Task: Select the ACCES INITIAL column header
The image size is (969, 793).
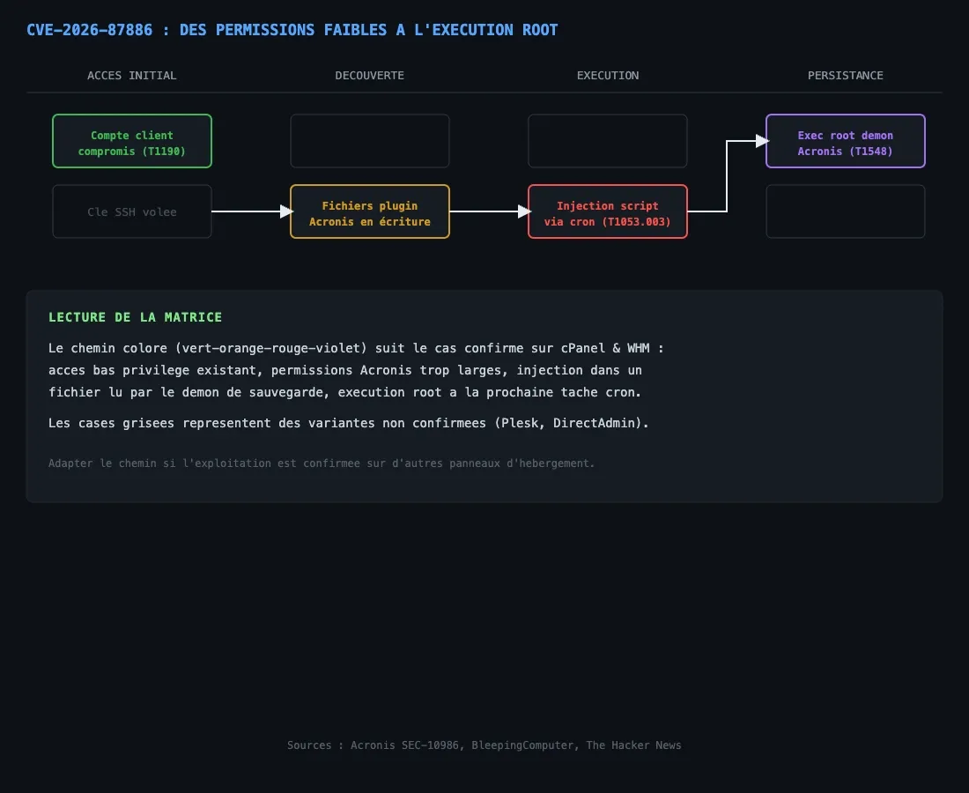Action: 131,76
